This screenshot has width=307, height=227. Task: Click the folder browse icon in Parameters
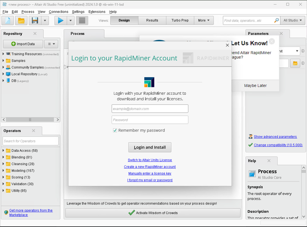click(x=295, y=63)
